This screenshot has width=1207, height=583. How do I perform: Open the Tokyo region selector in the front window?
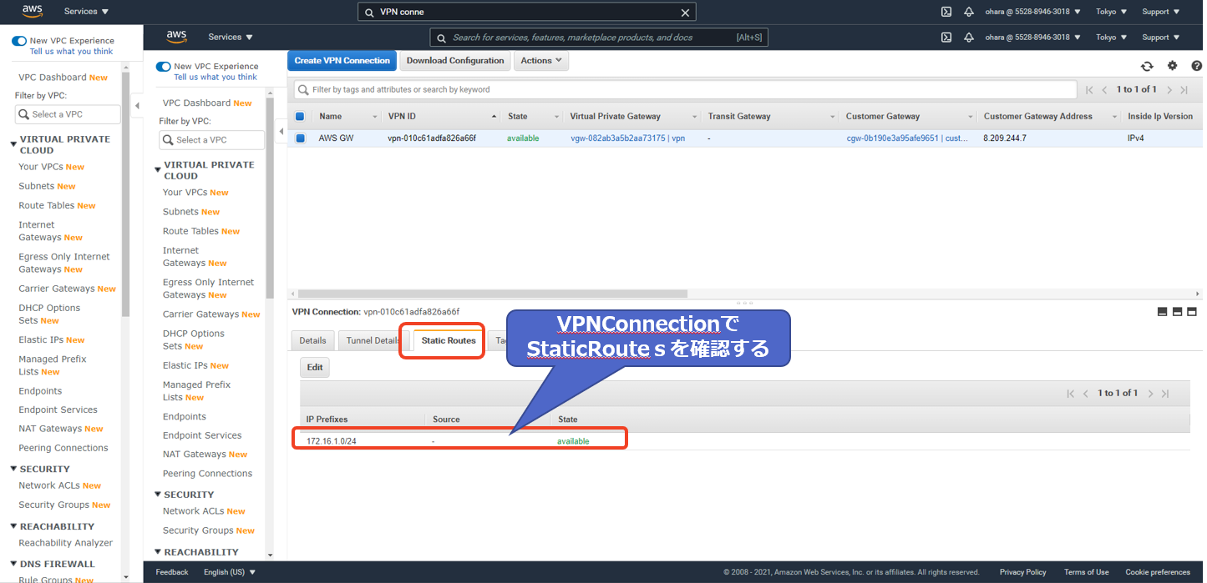tap(1112, 38)
